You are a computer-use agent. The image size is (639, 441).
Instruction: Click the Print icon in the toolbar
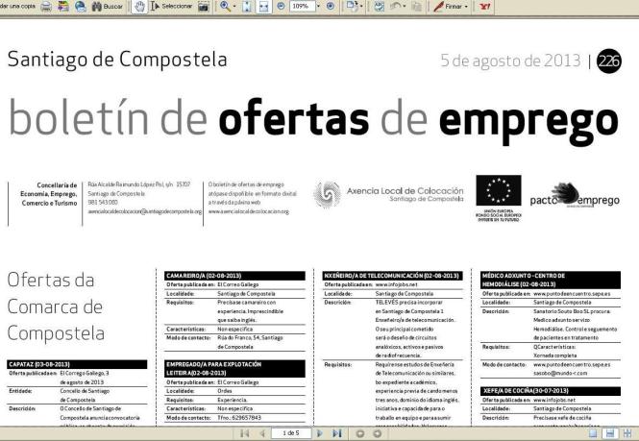[46, 7]
